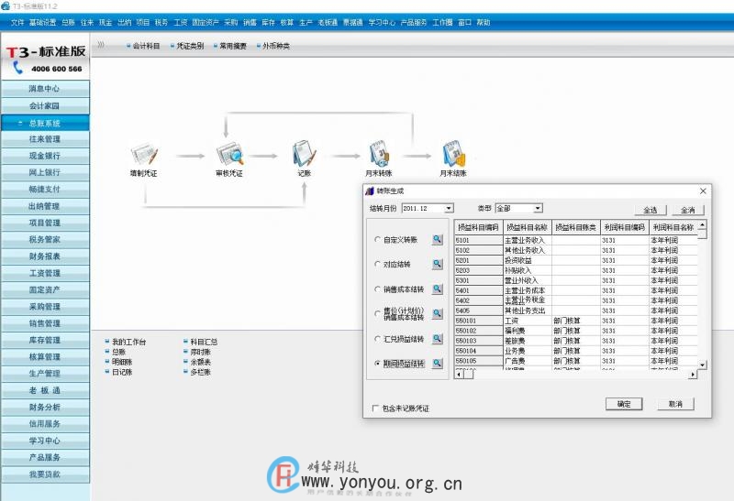
Task: Select the 自定义转账 radio button
Action: 377,239
